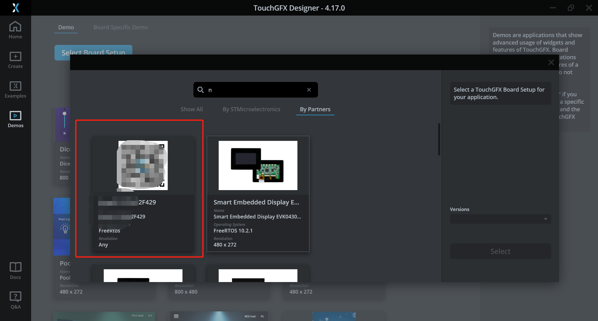This screenshot has width=598, height=321.
Task: Click the Q&A icon at the bottom sidebar
Action: [x=15, y=299]
